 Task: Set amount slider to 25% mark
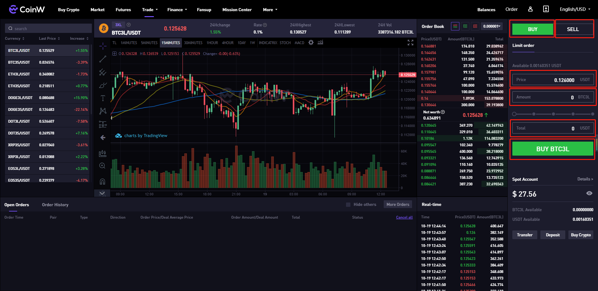[534, 114]
